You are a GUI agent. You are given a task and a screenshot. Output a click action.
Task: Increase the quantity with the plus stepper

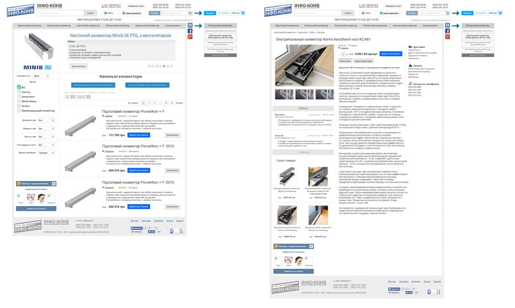click(347, 54)
